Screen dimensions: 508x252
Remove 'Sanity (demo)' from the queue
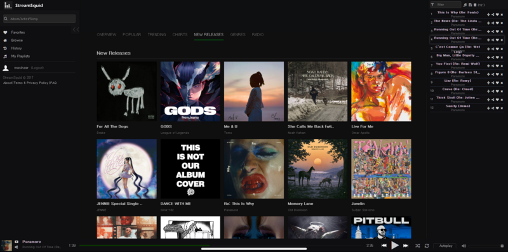tap(502, 108)
